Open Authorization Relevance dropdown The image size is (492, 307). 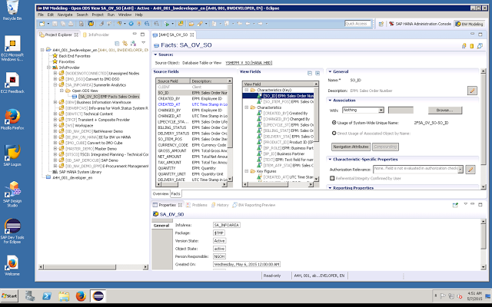click(460, 170)
